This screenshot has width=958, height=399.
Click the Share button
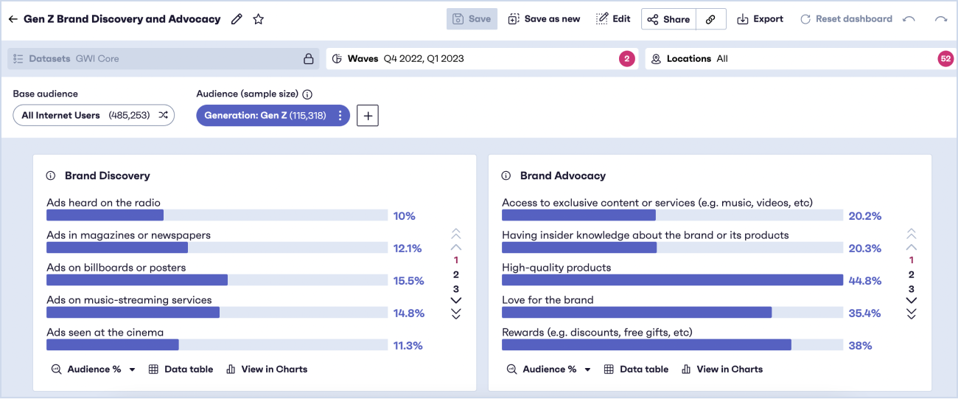(x=668, y=19)
